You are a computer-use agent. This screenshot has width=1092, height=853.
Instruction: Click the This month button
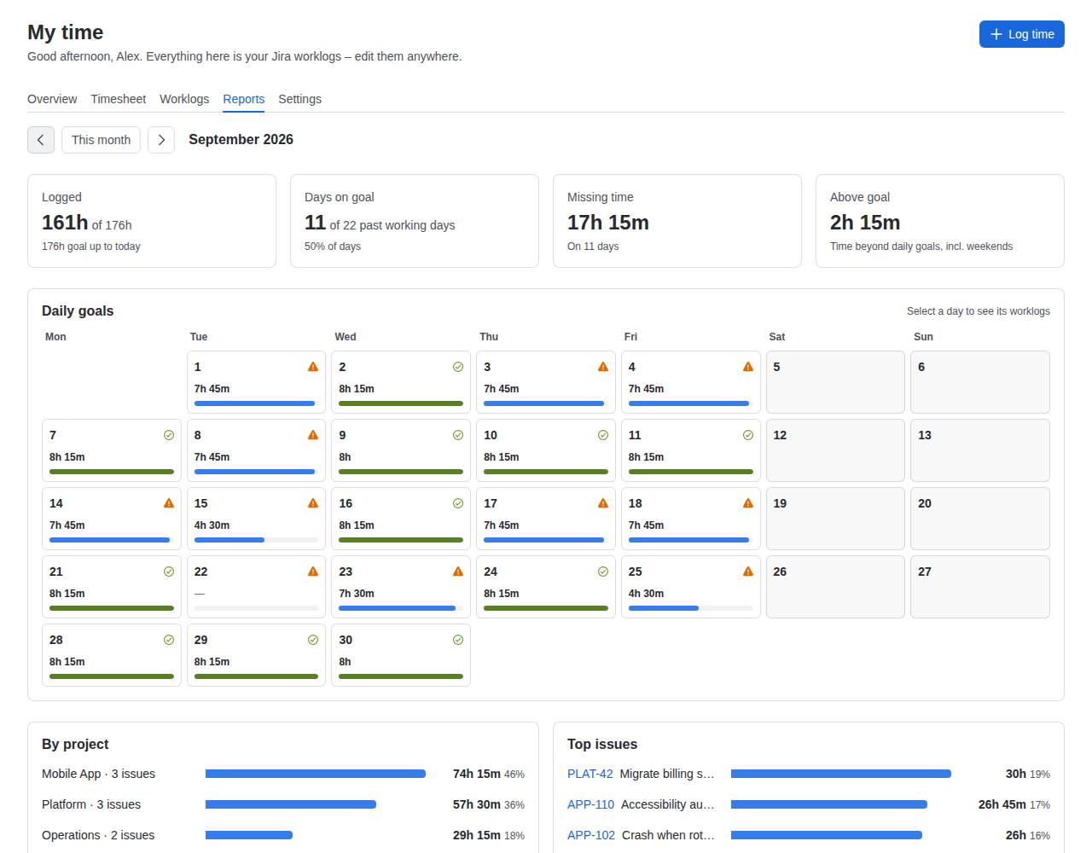pos(101,140)
